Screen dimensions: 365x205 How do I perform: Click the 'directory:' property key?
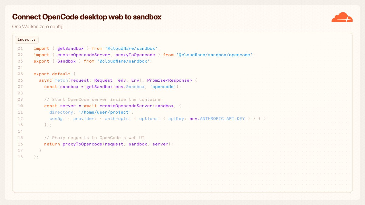62,112
